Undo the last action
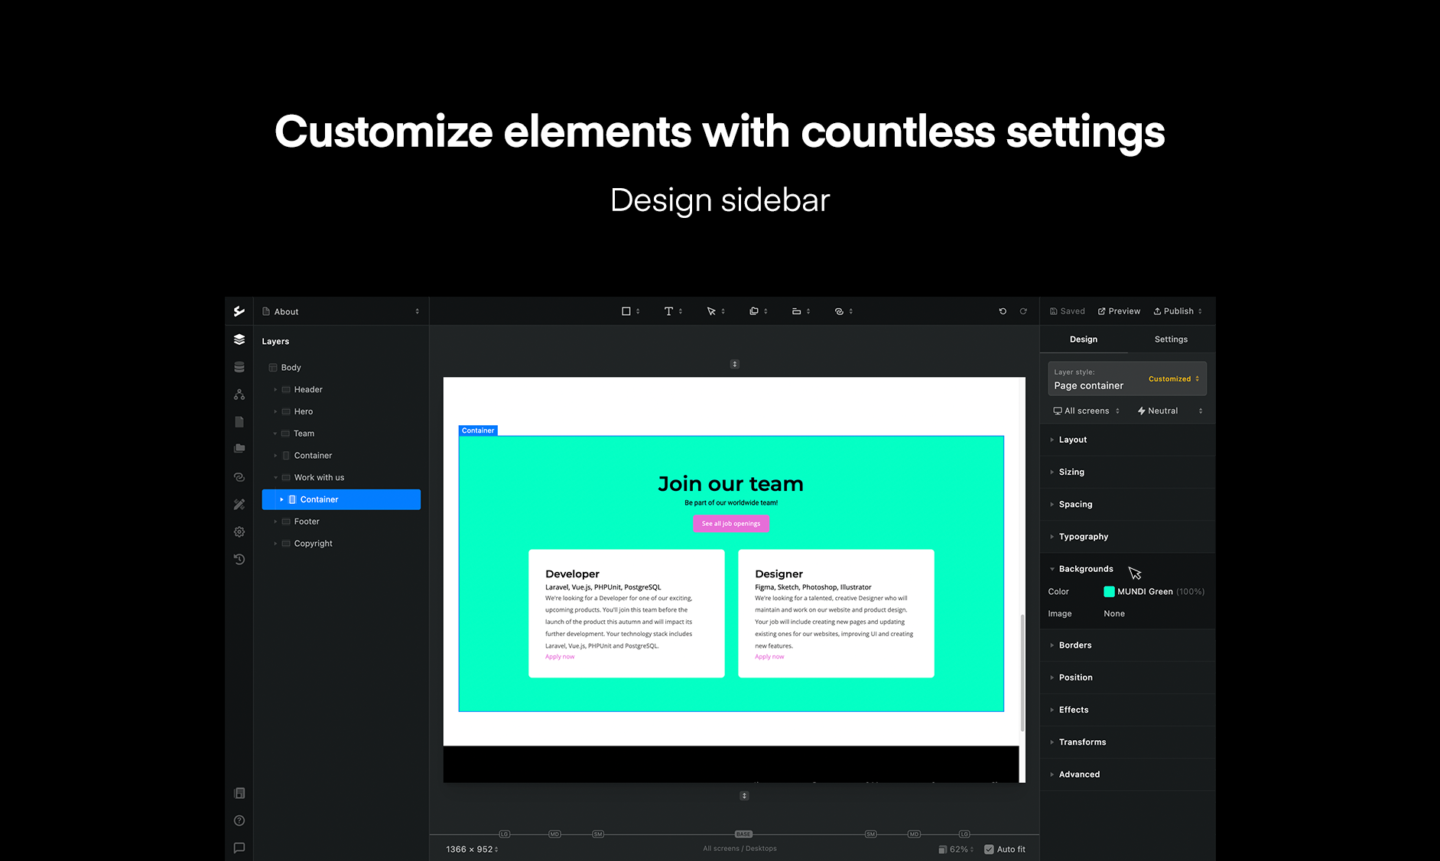Image resolution: width=1440 pixels, height=861 pixels. pos(1003,311)
